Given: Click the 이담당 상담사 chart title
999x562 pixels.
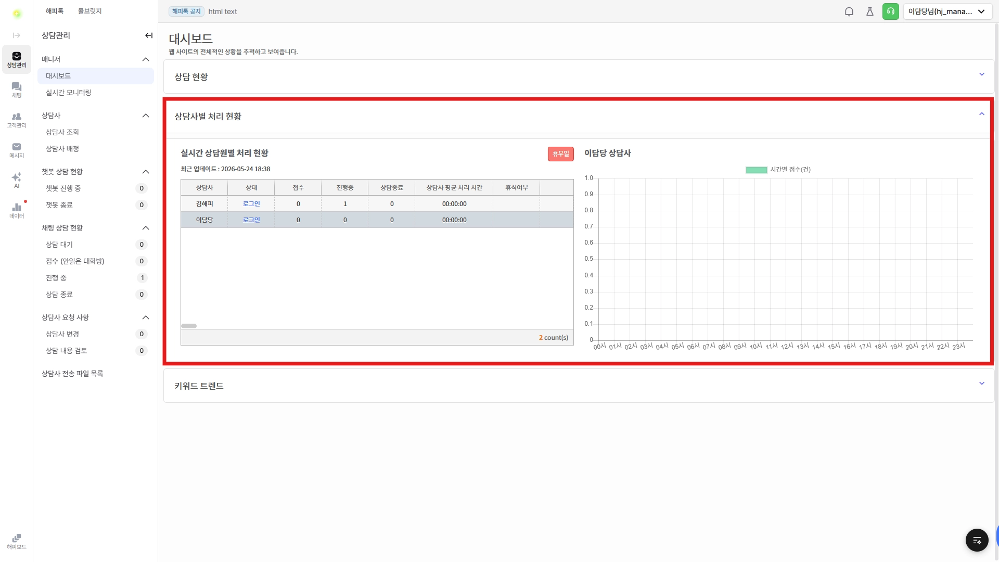Looking at the screenshot, I should click(608, 154).
